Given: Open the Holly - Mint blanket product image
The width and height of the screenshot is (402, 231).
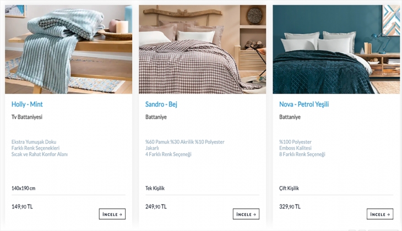Looking at the screenshot, I should pos(68,50).
